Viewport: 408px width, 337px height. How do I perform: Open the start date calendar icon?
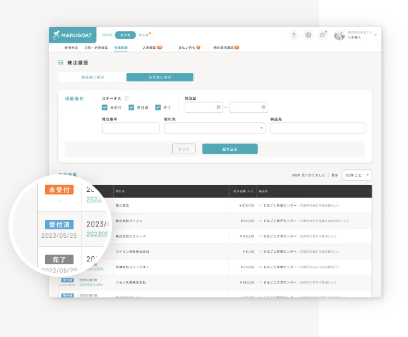click(x=219, y=107)
